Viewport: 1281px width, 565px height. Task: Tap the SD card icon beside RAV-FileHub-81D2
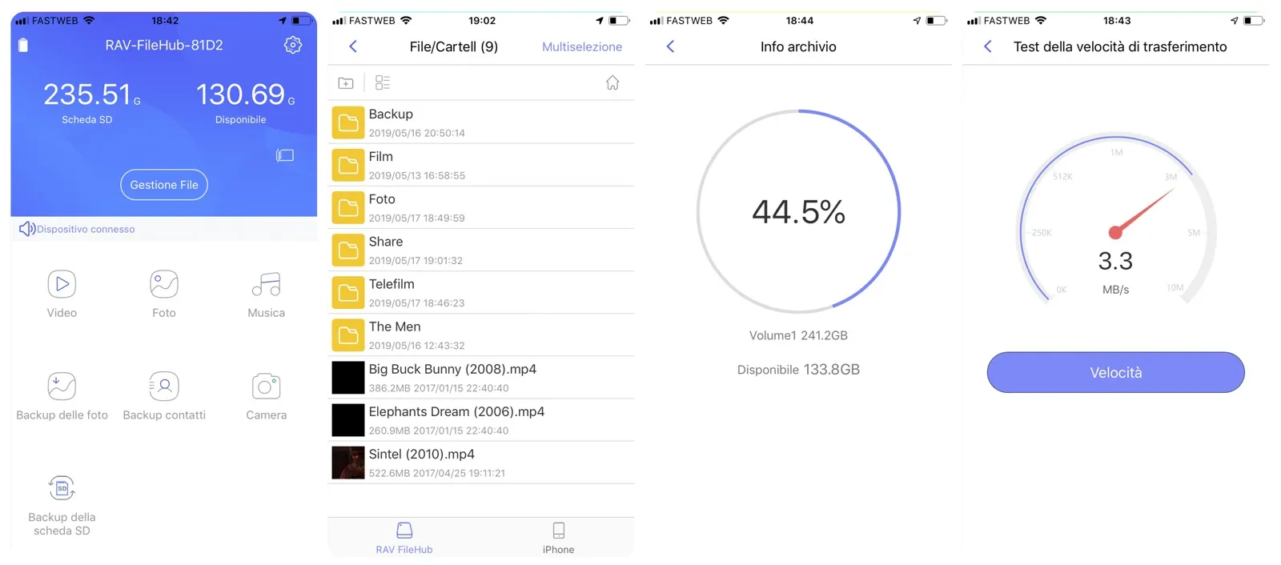click(x=23, y=46)
